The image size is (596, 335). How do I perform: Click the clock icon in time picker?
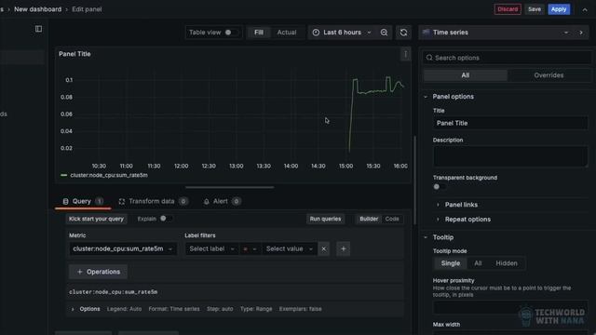pos(316,33)
